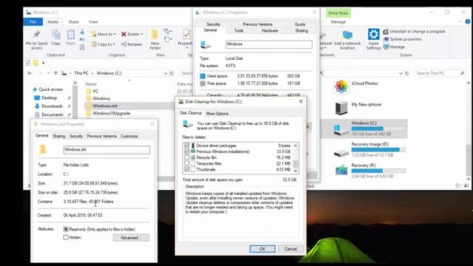Click OK in Disk Cleanup
Viewport: 473px width, 266px height.
[x=262, y=249]
